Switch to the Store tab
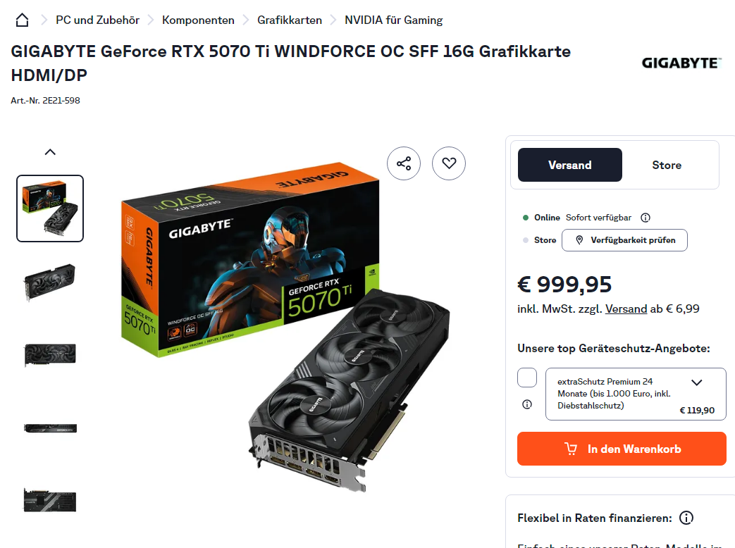The height and width of the screenshot is (548, 735). (x=667, y=165)
